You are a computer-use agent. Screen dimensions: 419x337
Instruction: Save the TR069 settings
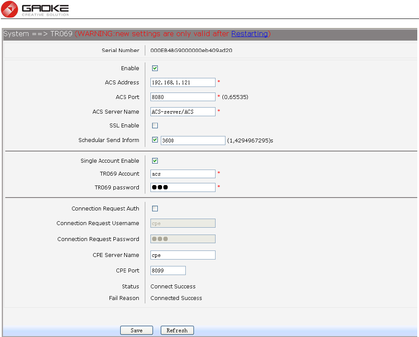[137, 331]
